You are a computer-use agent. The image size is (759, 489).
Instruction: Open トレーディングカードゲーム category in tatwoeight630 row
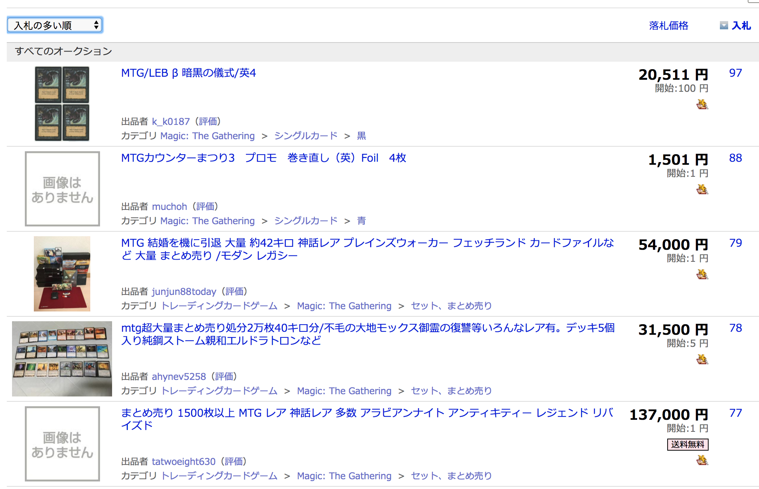pyautogui.click(x=219, y=476)
